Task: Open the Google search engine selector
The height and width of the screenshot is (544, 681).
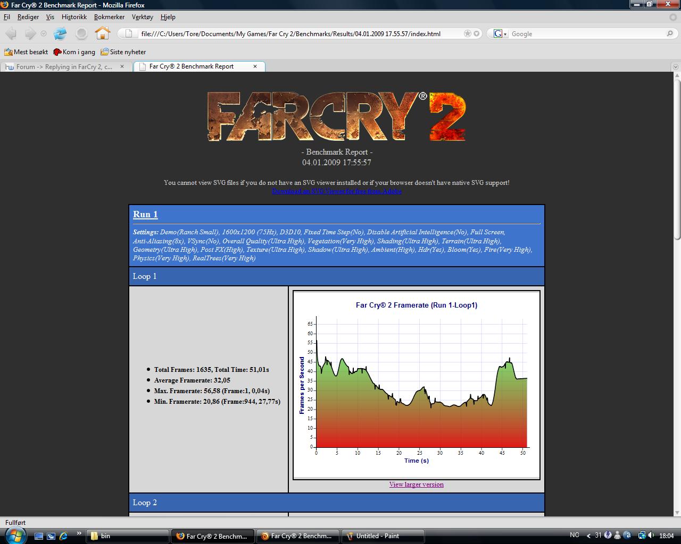Action: click(x=501, y=33)
